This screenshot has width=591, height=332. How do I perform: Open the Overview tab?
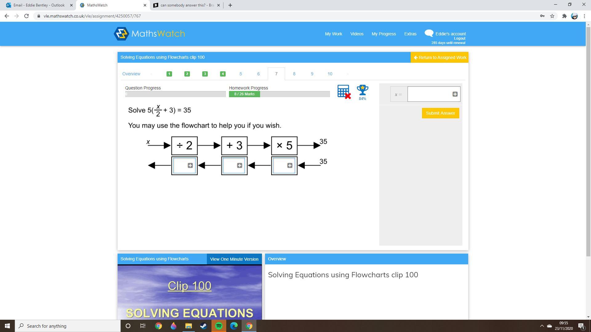pyautogui.click(x=131, y=74)
